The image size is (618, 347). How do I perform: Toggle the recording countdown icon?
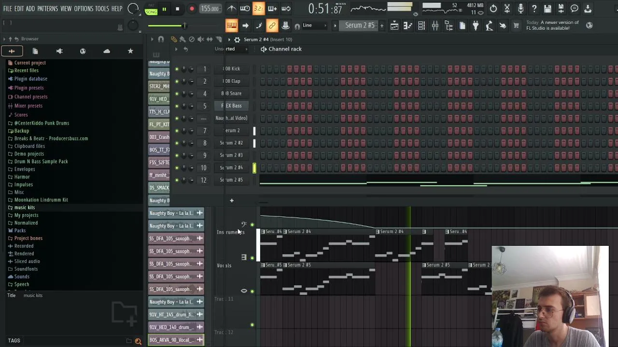pyautogui.click(x=258, y=8)
